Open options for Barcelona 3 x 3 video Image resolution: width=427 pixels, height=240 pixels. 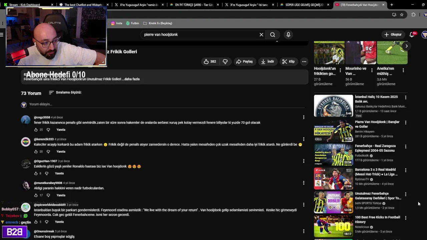(406, 170)
